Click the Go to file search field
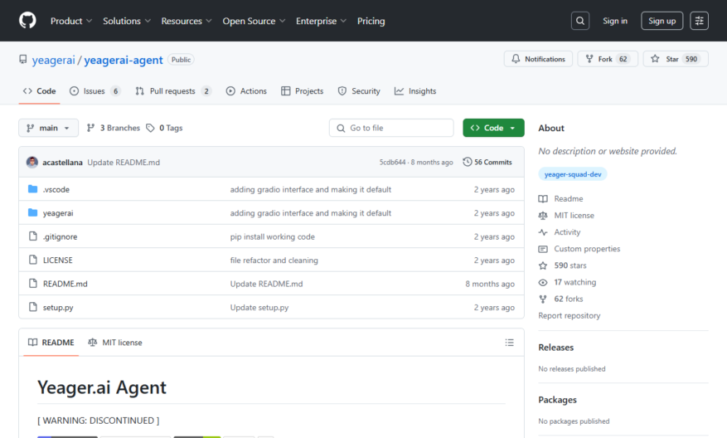 pyautogui.click(x=391, y=128)
